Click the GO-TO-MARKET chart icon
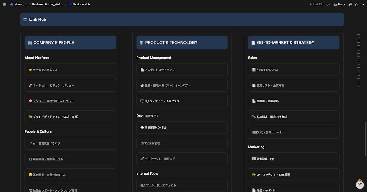This screenshot has height=192, width=367. 253,43
